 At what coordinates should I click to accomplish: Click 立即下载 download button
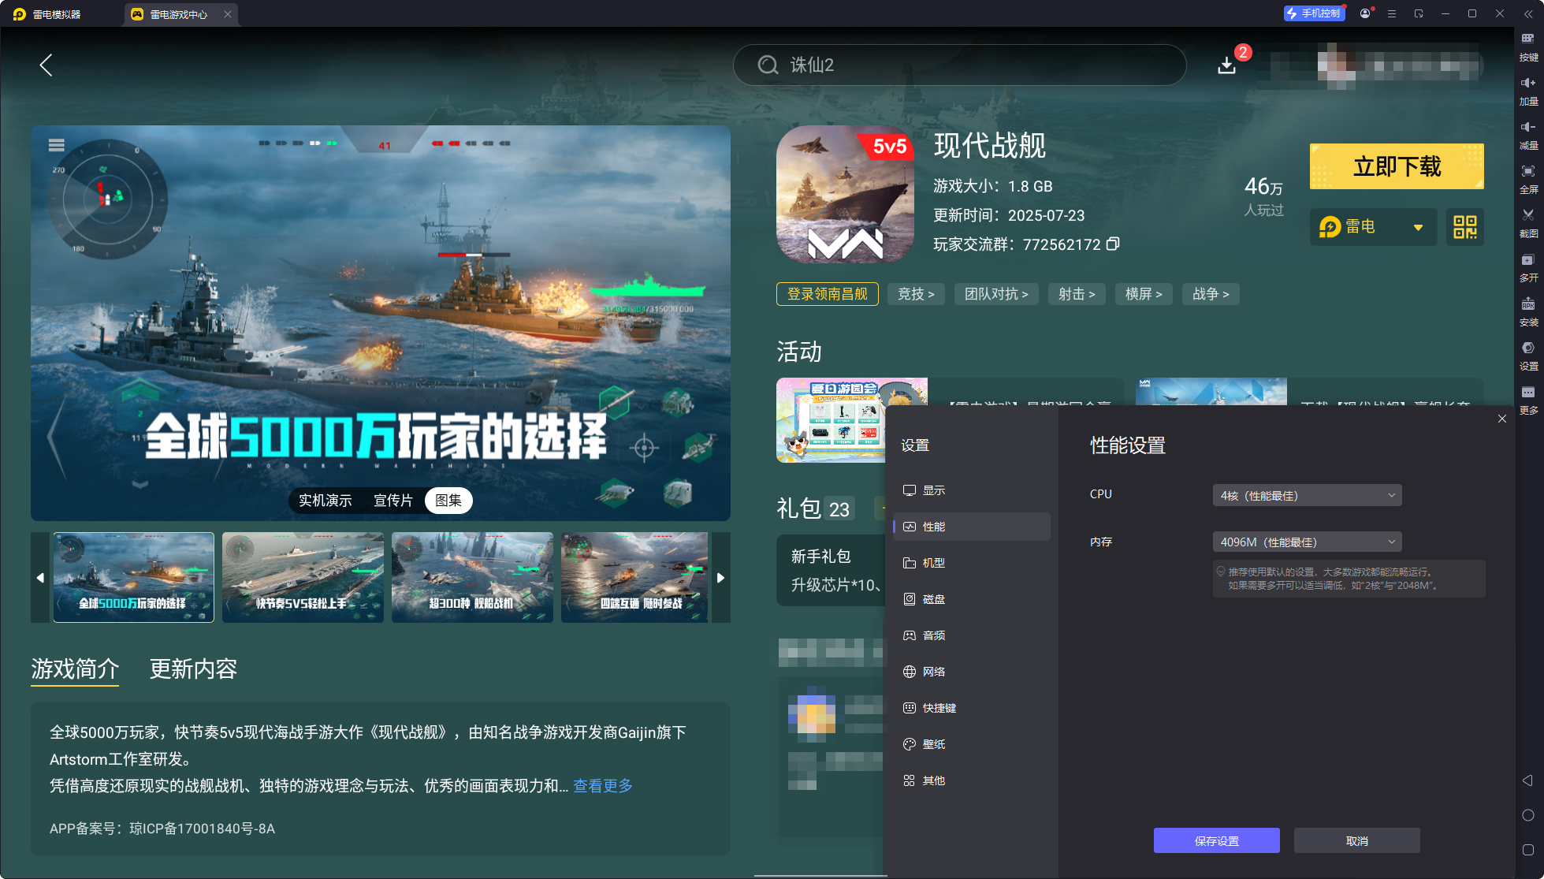click(1397, 166)
